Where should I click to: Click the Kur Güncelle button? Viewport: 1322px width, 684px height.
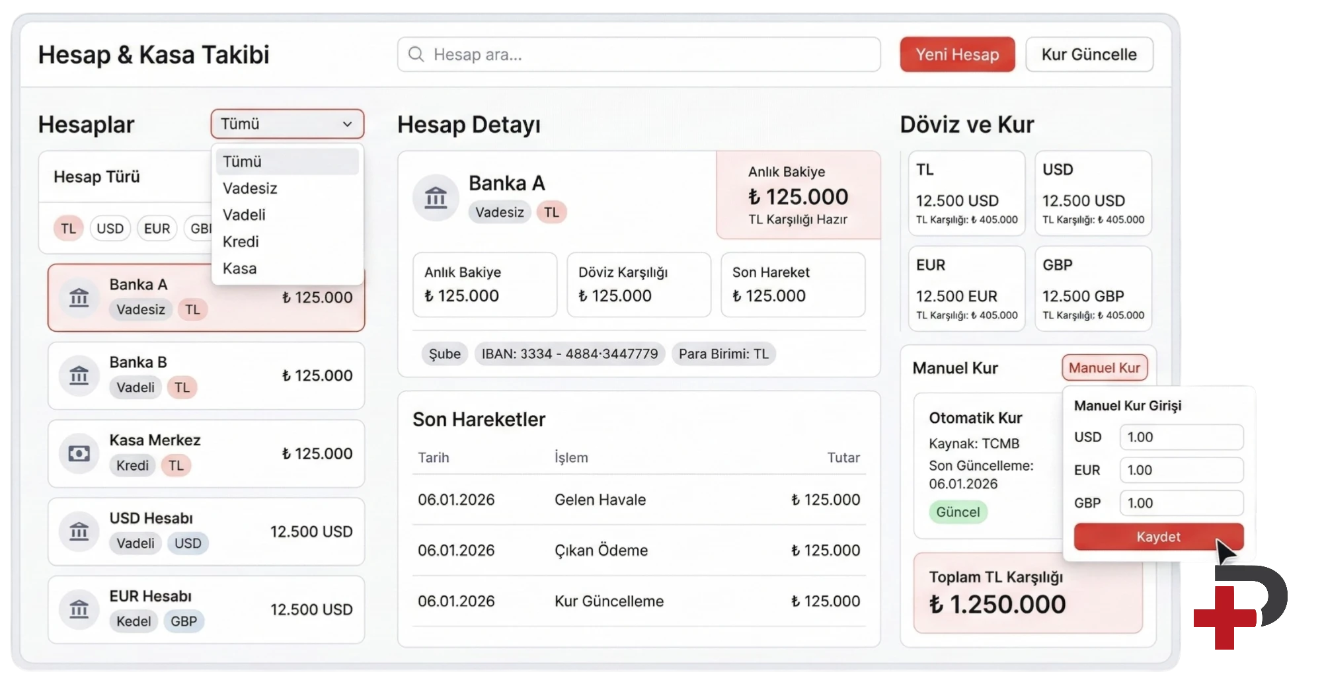coord(1089,54)
